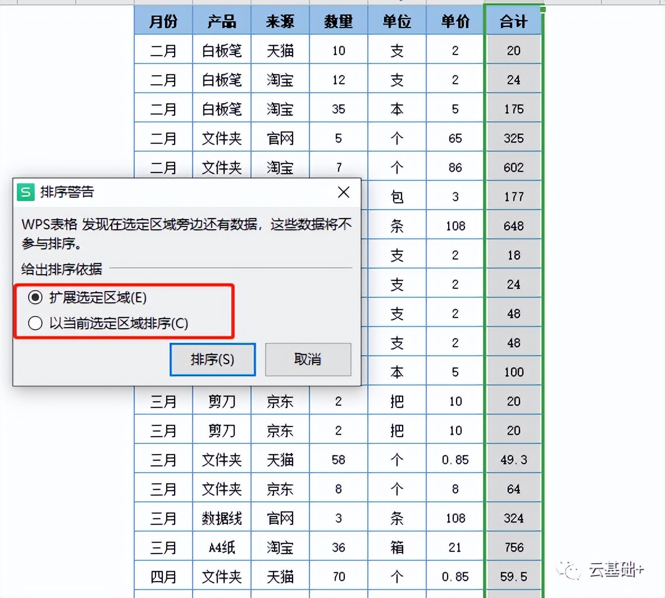Click the 排序(S) button to sort
The image size is (665, 598).
click(x=212, y=359)
